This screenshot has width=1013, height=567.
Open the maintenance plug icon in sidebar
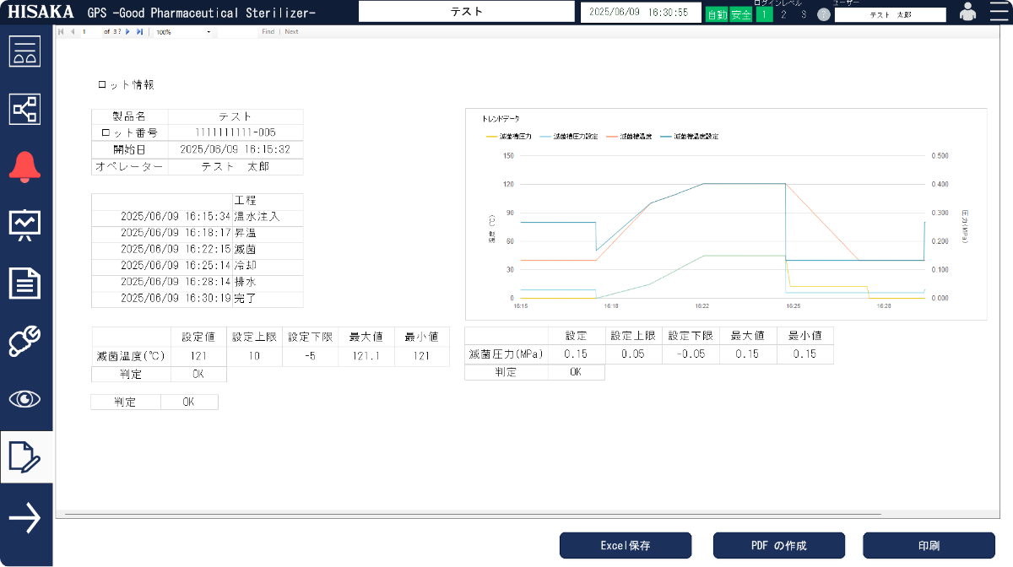(x=25, y=341)
